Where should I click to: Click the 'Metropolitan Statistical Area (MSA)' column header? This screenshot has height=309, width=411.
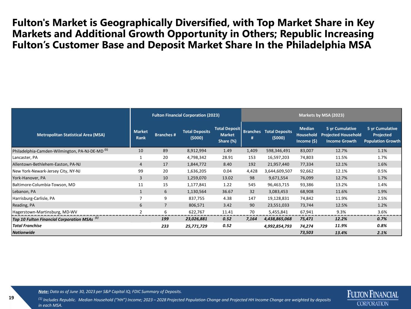(71, 135)
